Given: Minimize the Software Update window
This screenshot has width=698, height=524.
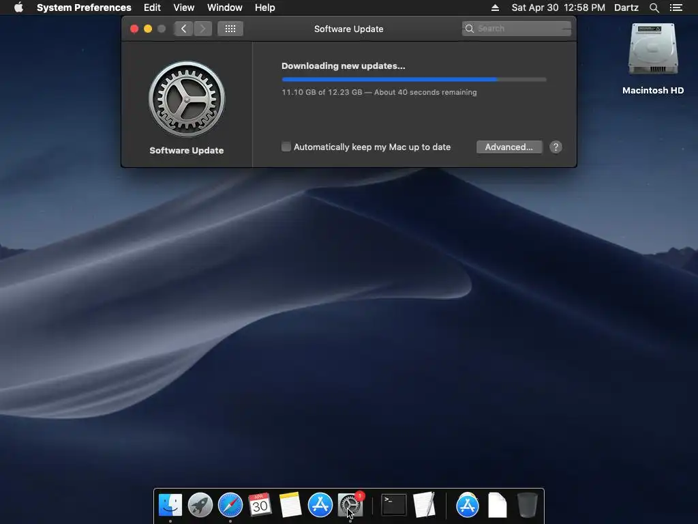Looking at the screenshot, I should point(148,29).
